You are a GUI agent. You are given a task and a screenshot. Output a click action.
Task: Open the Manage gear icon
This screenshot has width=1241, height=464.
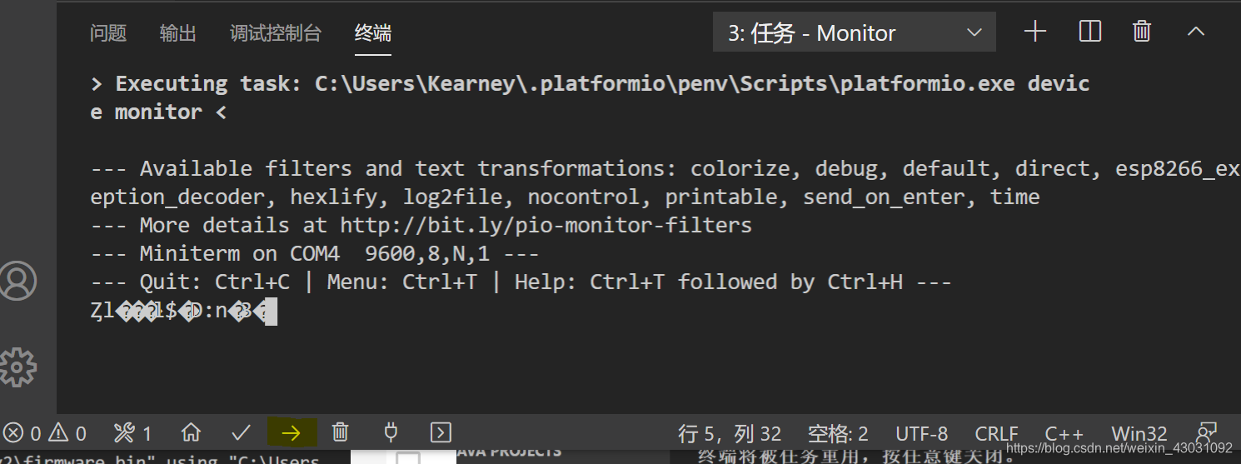[18, 367]
